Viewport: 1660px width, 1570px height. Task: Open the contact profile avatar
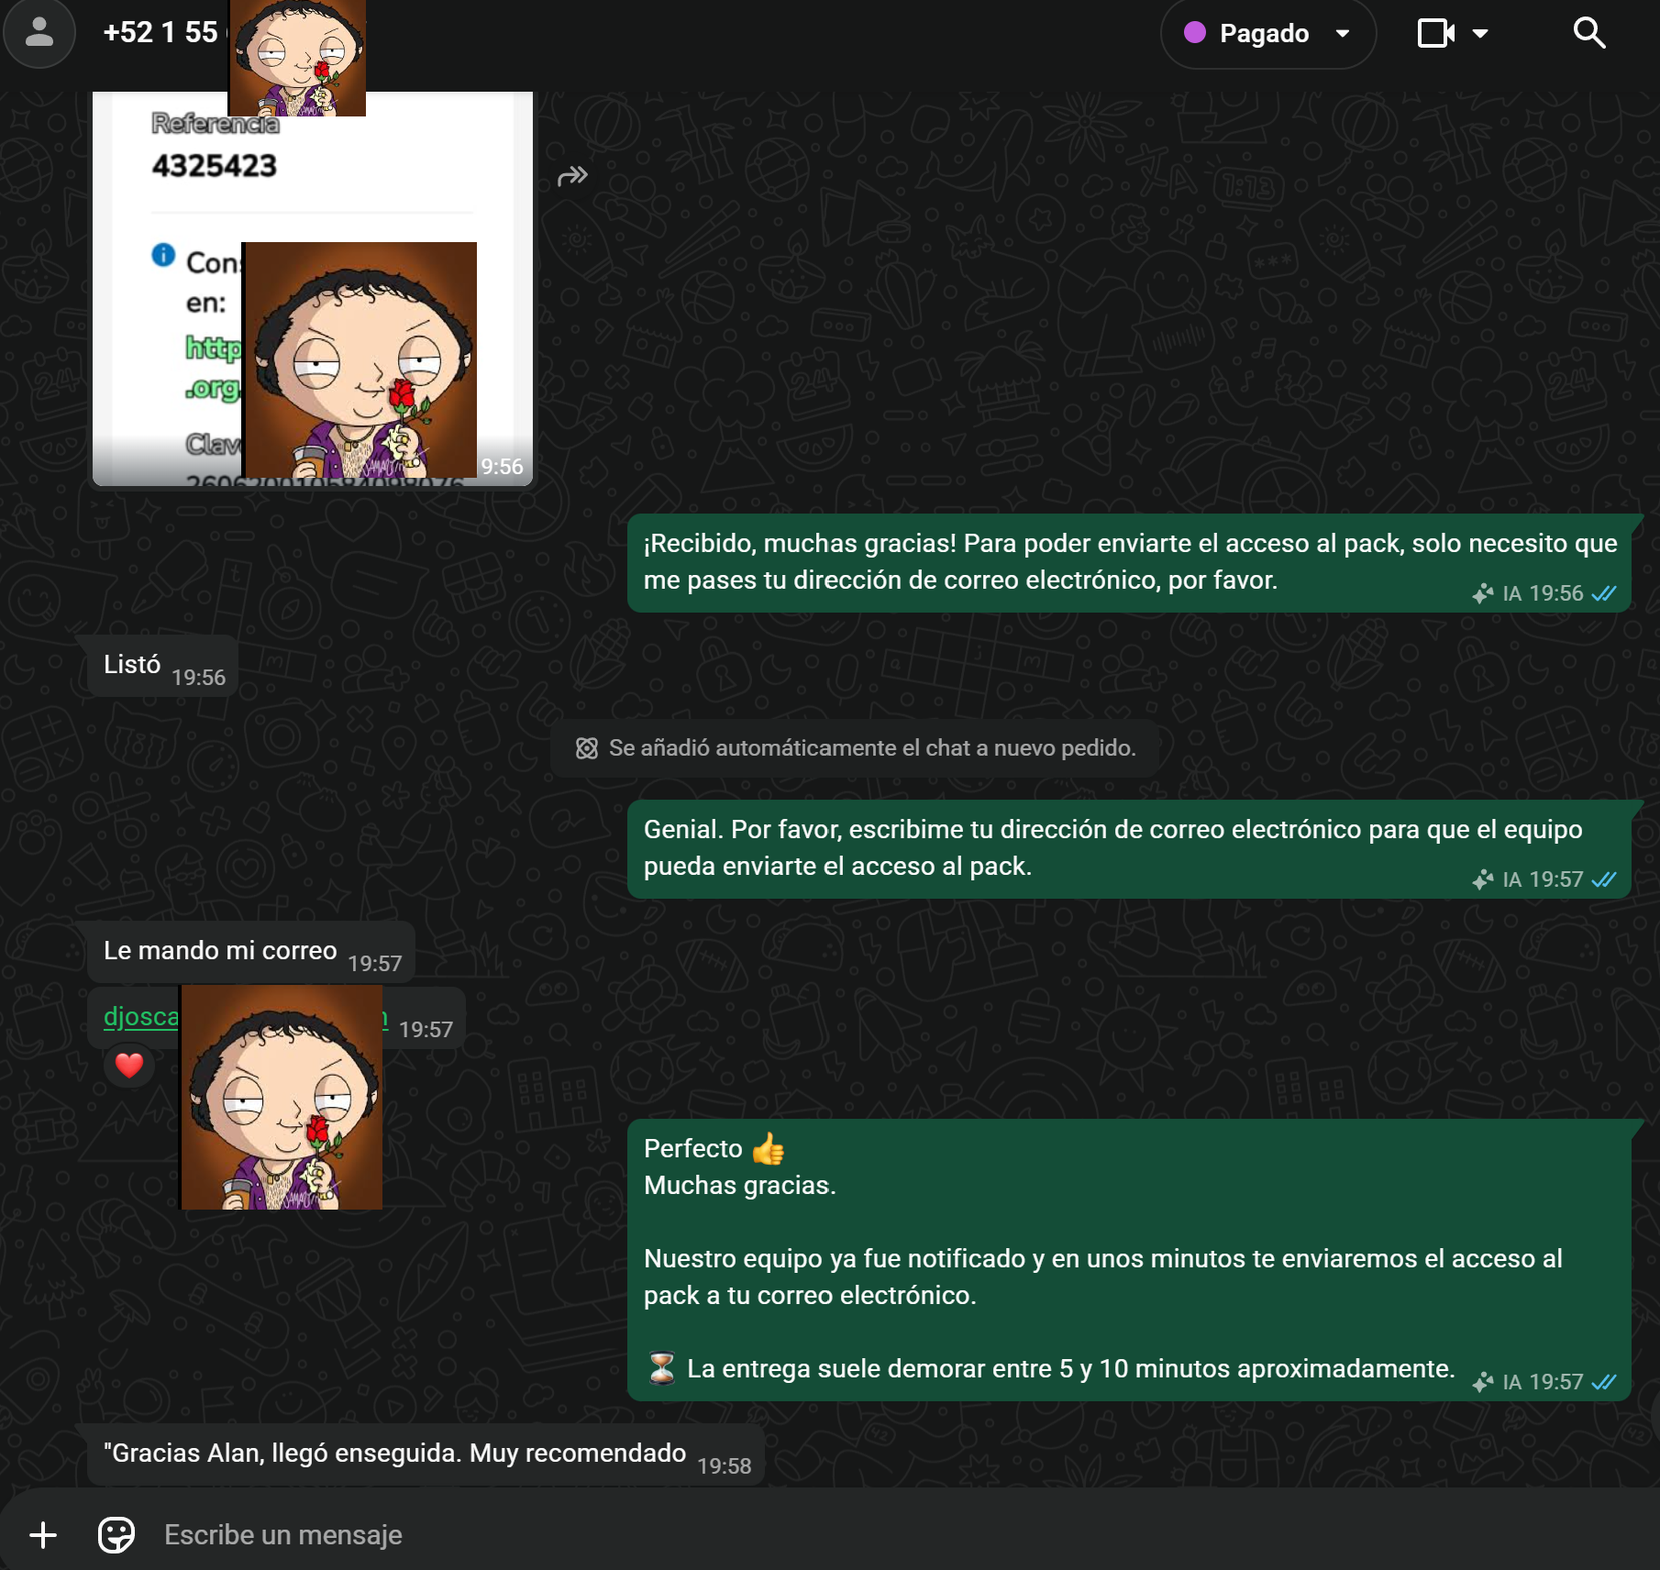click(39, 33)
